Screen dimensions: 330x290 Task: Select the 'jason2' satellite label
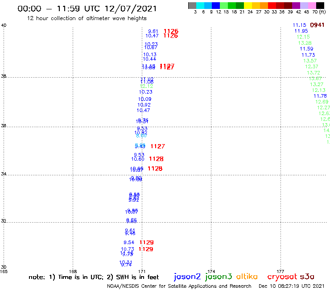pos(187,277)
